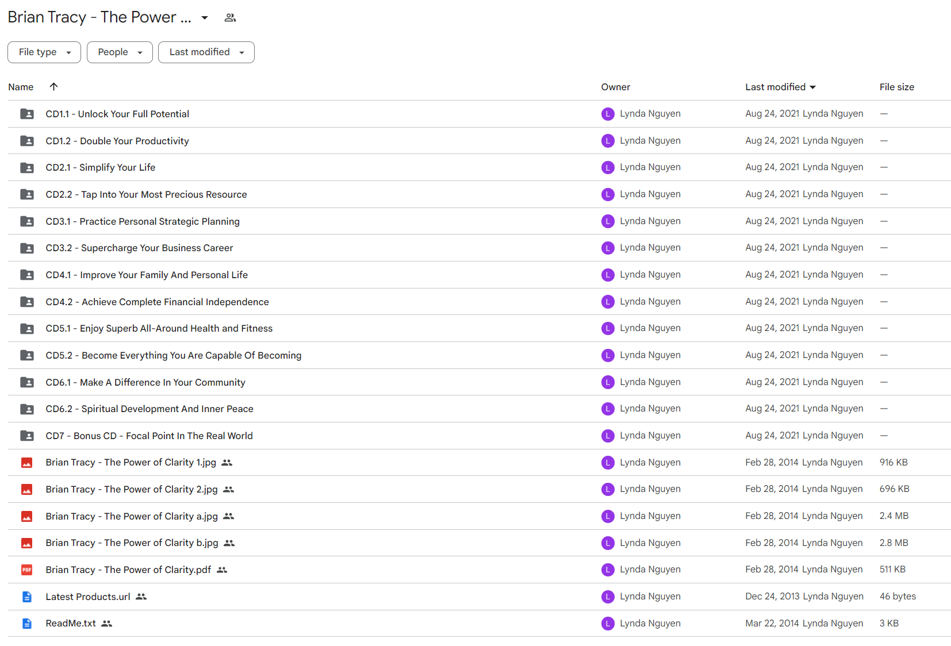Image resolution: width=951 pixels, height=646 pixels.
Task: Click folder icon for CD6.2 Spiritual Development
Action: [27, 409]
